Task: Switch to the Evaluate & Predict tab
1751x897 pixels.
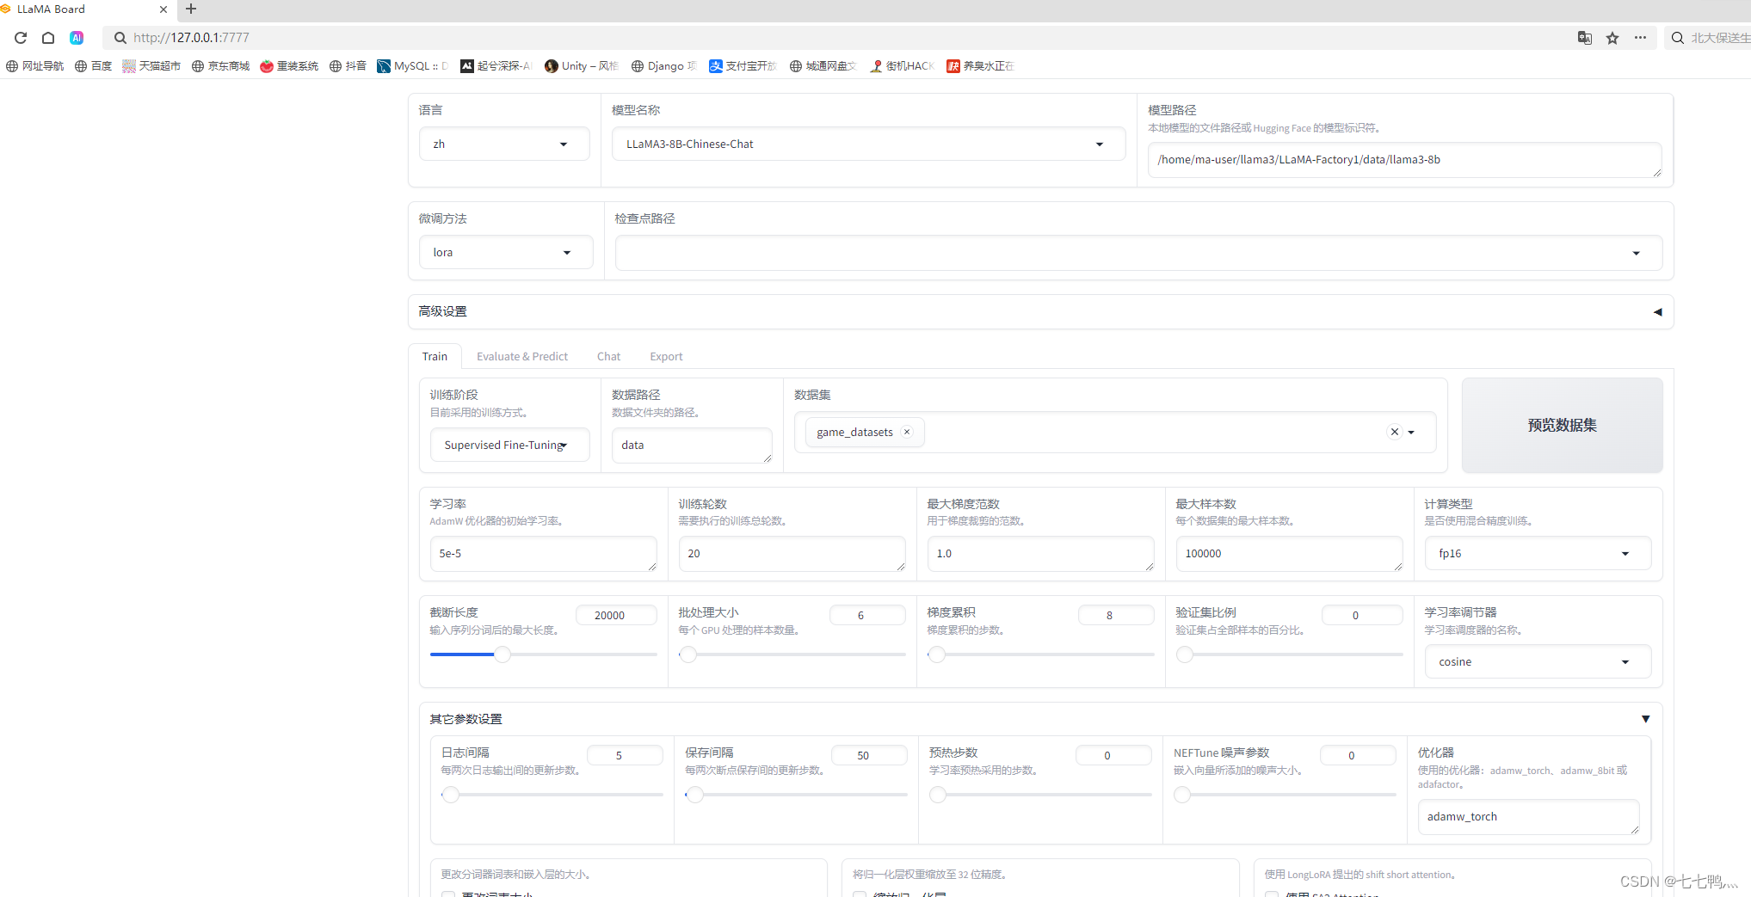Action: coord(521,356)
